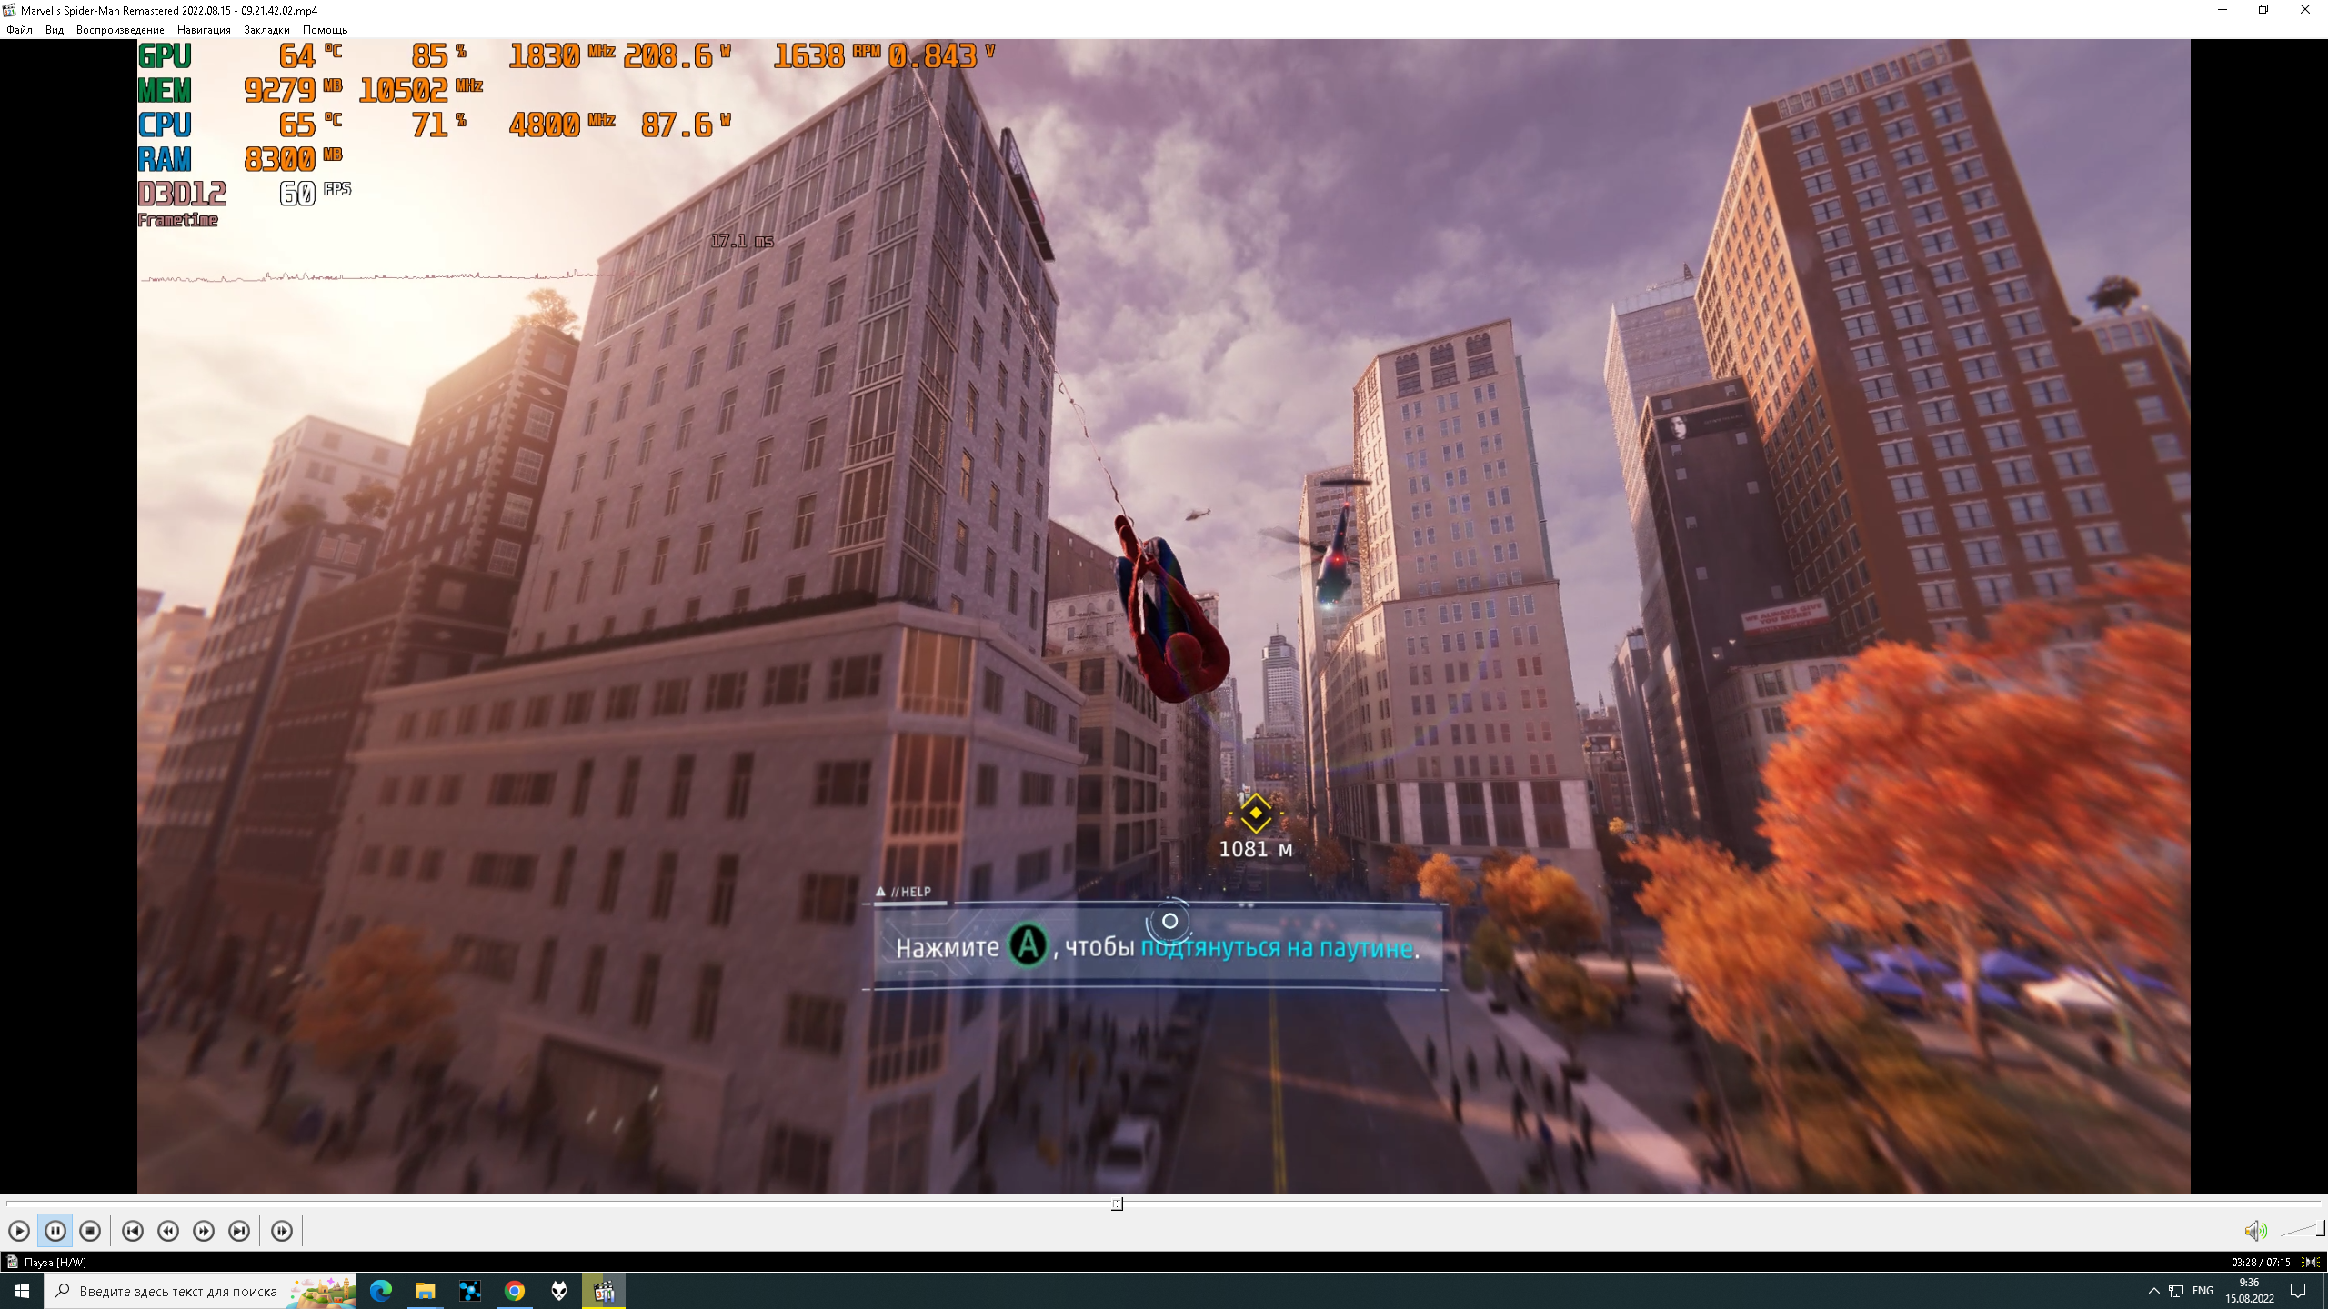This screenshot has width=2328, height=1309.
Task: Click the stereo audio status icon
Action: point(2310,1262)
